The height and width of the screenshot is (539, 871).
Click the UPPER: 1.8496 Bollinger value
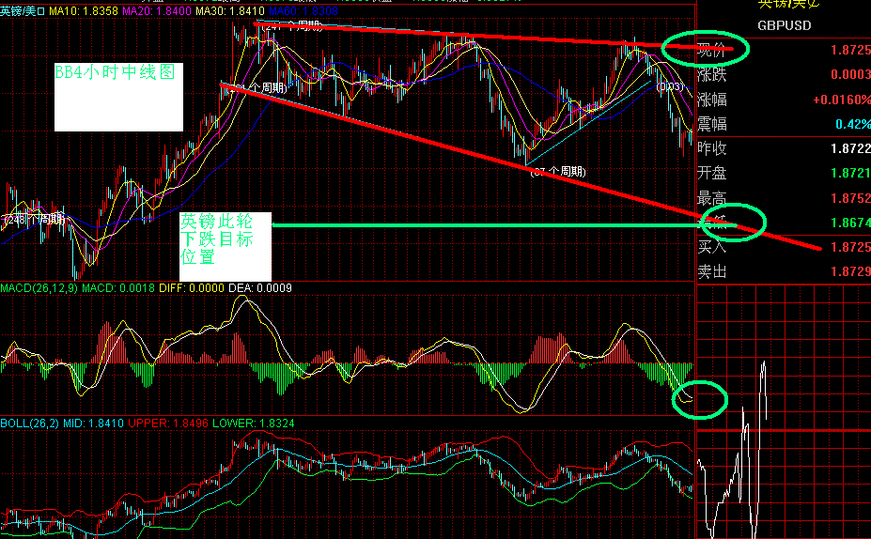168,423
